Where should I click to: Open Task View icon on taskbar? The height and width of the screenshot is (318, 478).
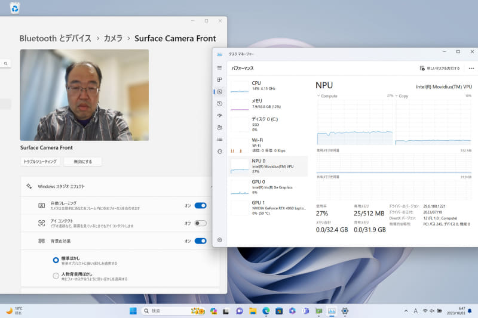(226, 311)
